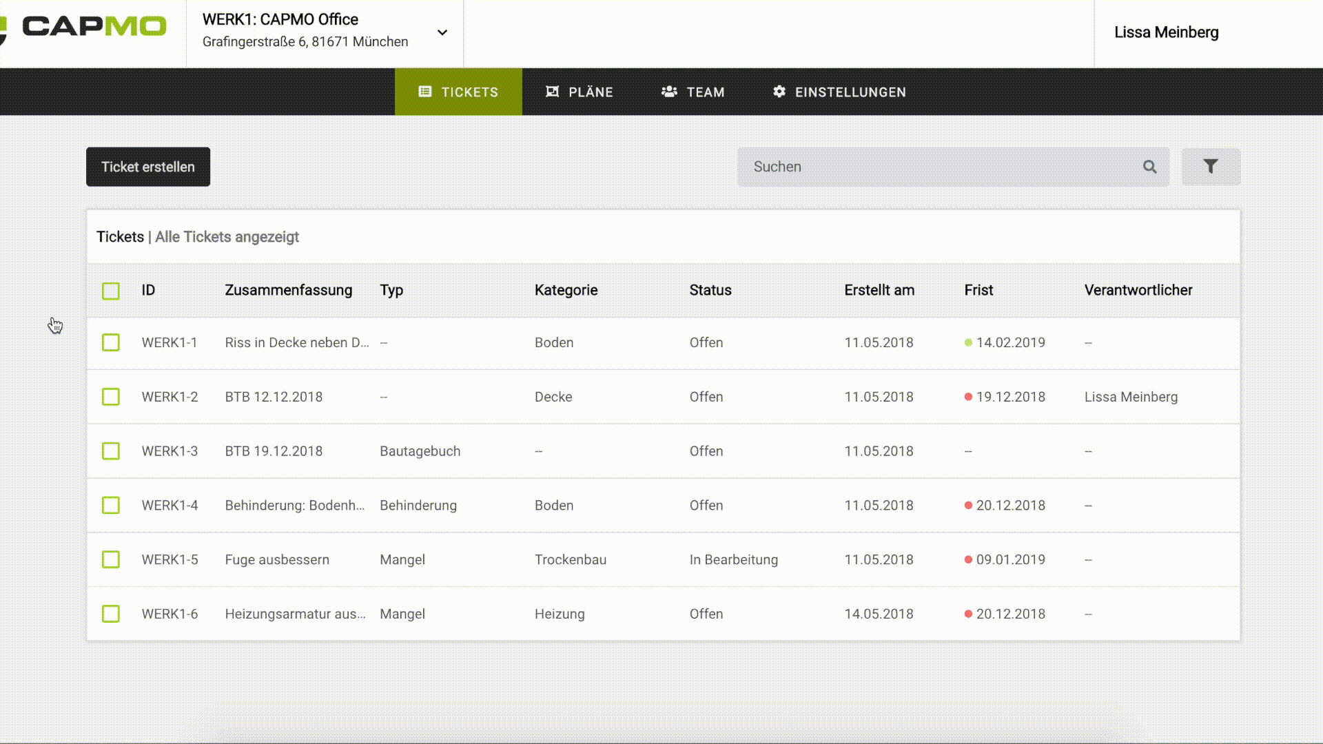Open ticket Fuge ausbessern

click(277, 559)
